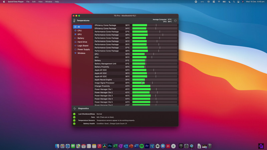Open Calendar showing 16 in the Dock

pos(83,146)
